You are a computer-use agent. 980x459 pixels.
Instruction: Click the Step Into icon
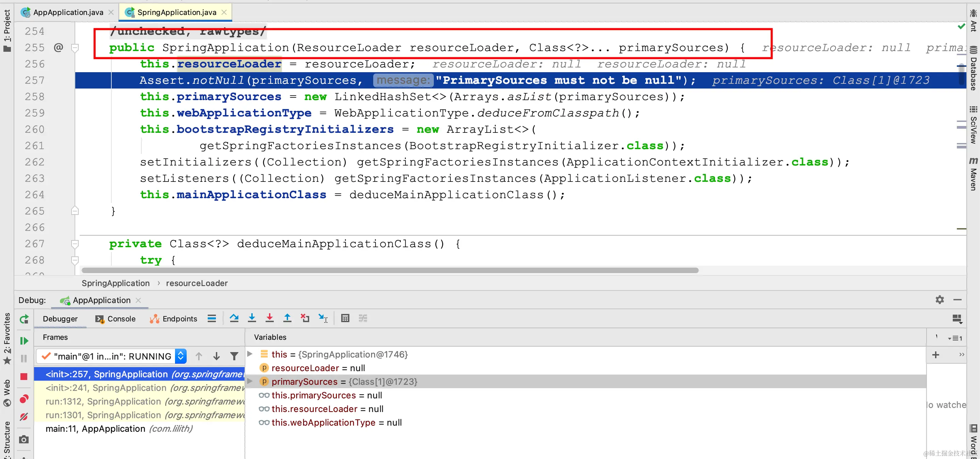252,318
